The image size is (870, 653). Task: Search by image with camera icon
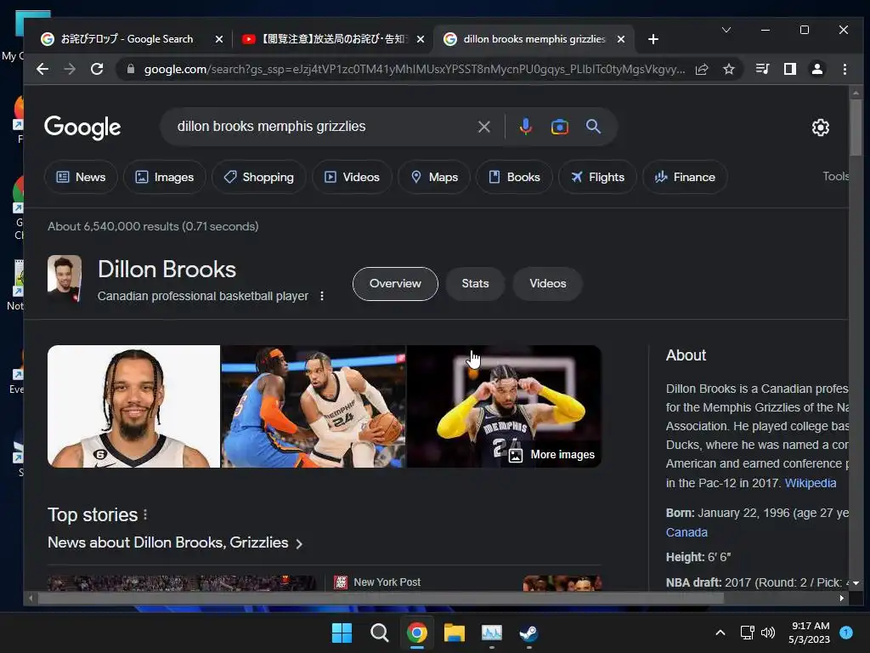click(559, 127)
